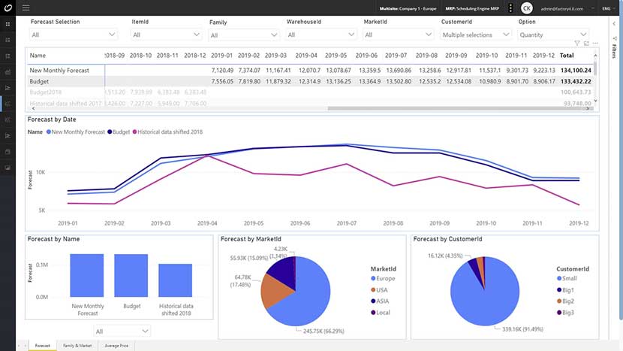Switch to the Family & Market tab
This screenshot has width=623, height=351.
pyautogui.click(x=77, y=346)
